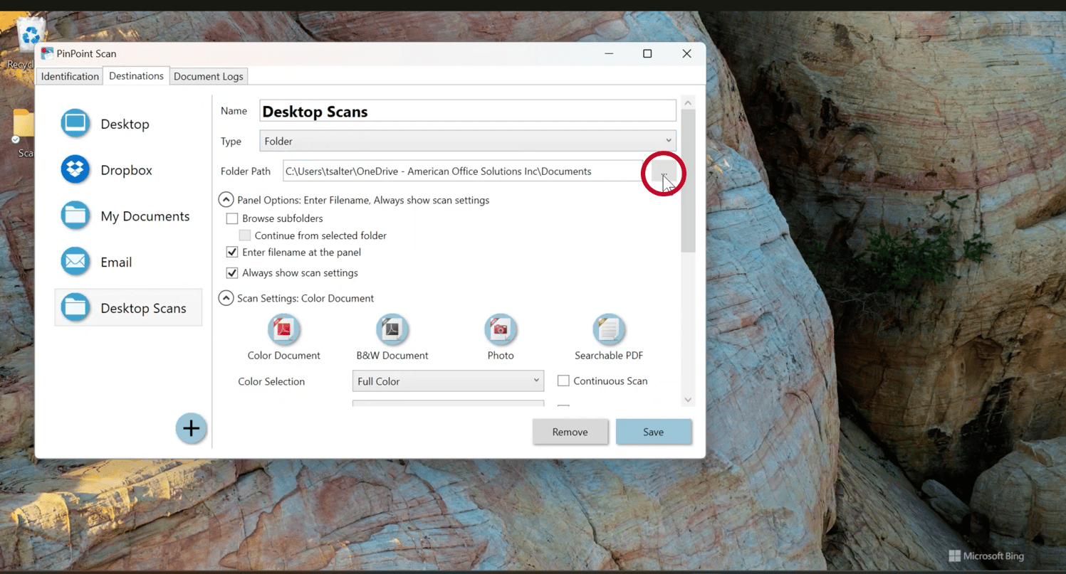
Task: Select the Desktop destination icon
Action: [x=75, y=123]
